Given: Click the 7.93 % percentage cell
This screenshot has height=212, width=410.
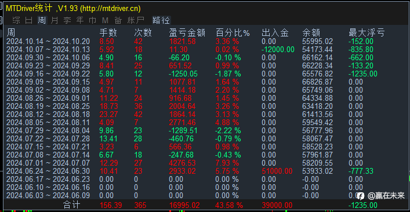Looking at the screenshot, I should 227,163.
